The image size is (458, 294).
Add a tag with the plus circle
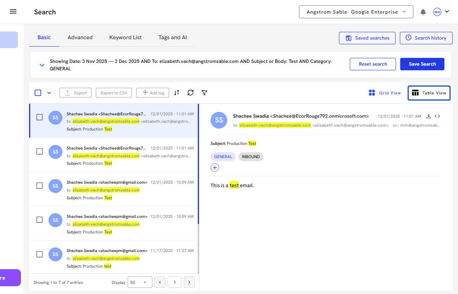[215, 168]
